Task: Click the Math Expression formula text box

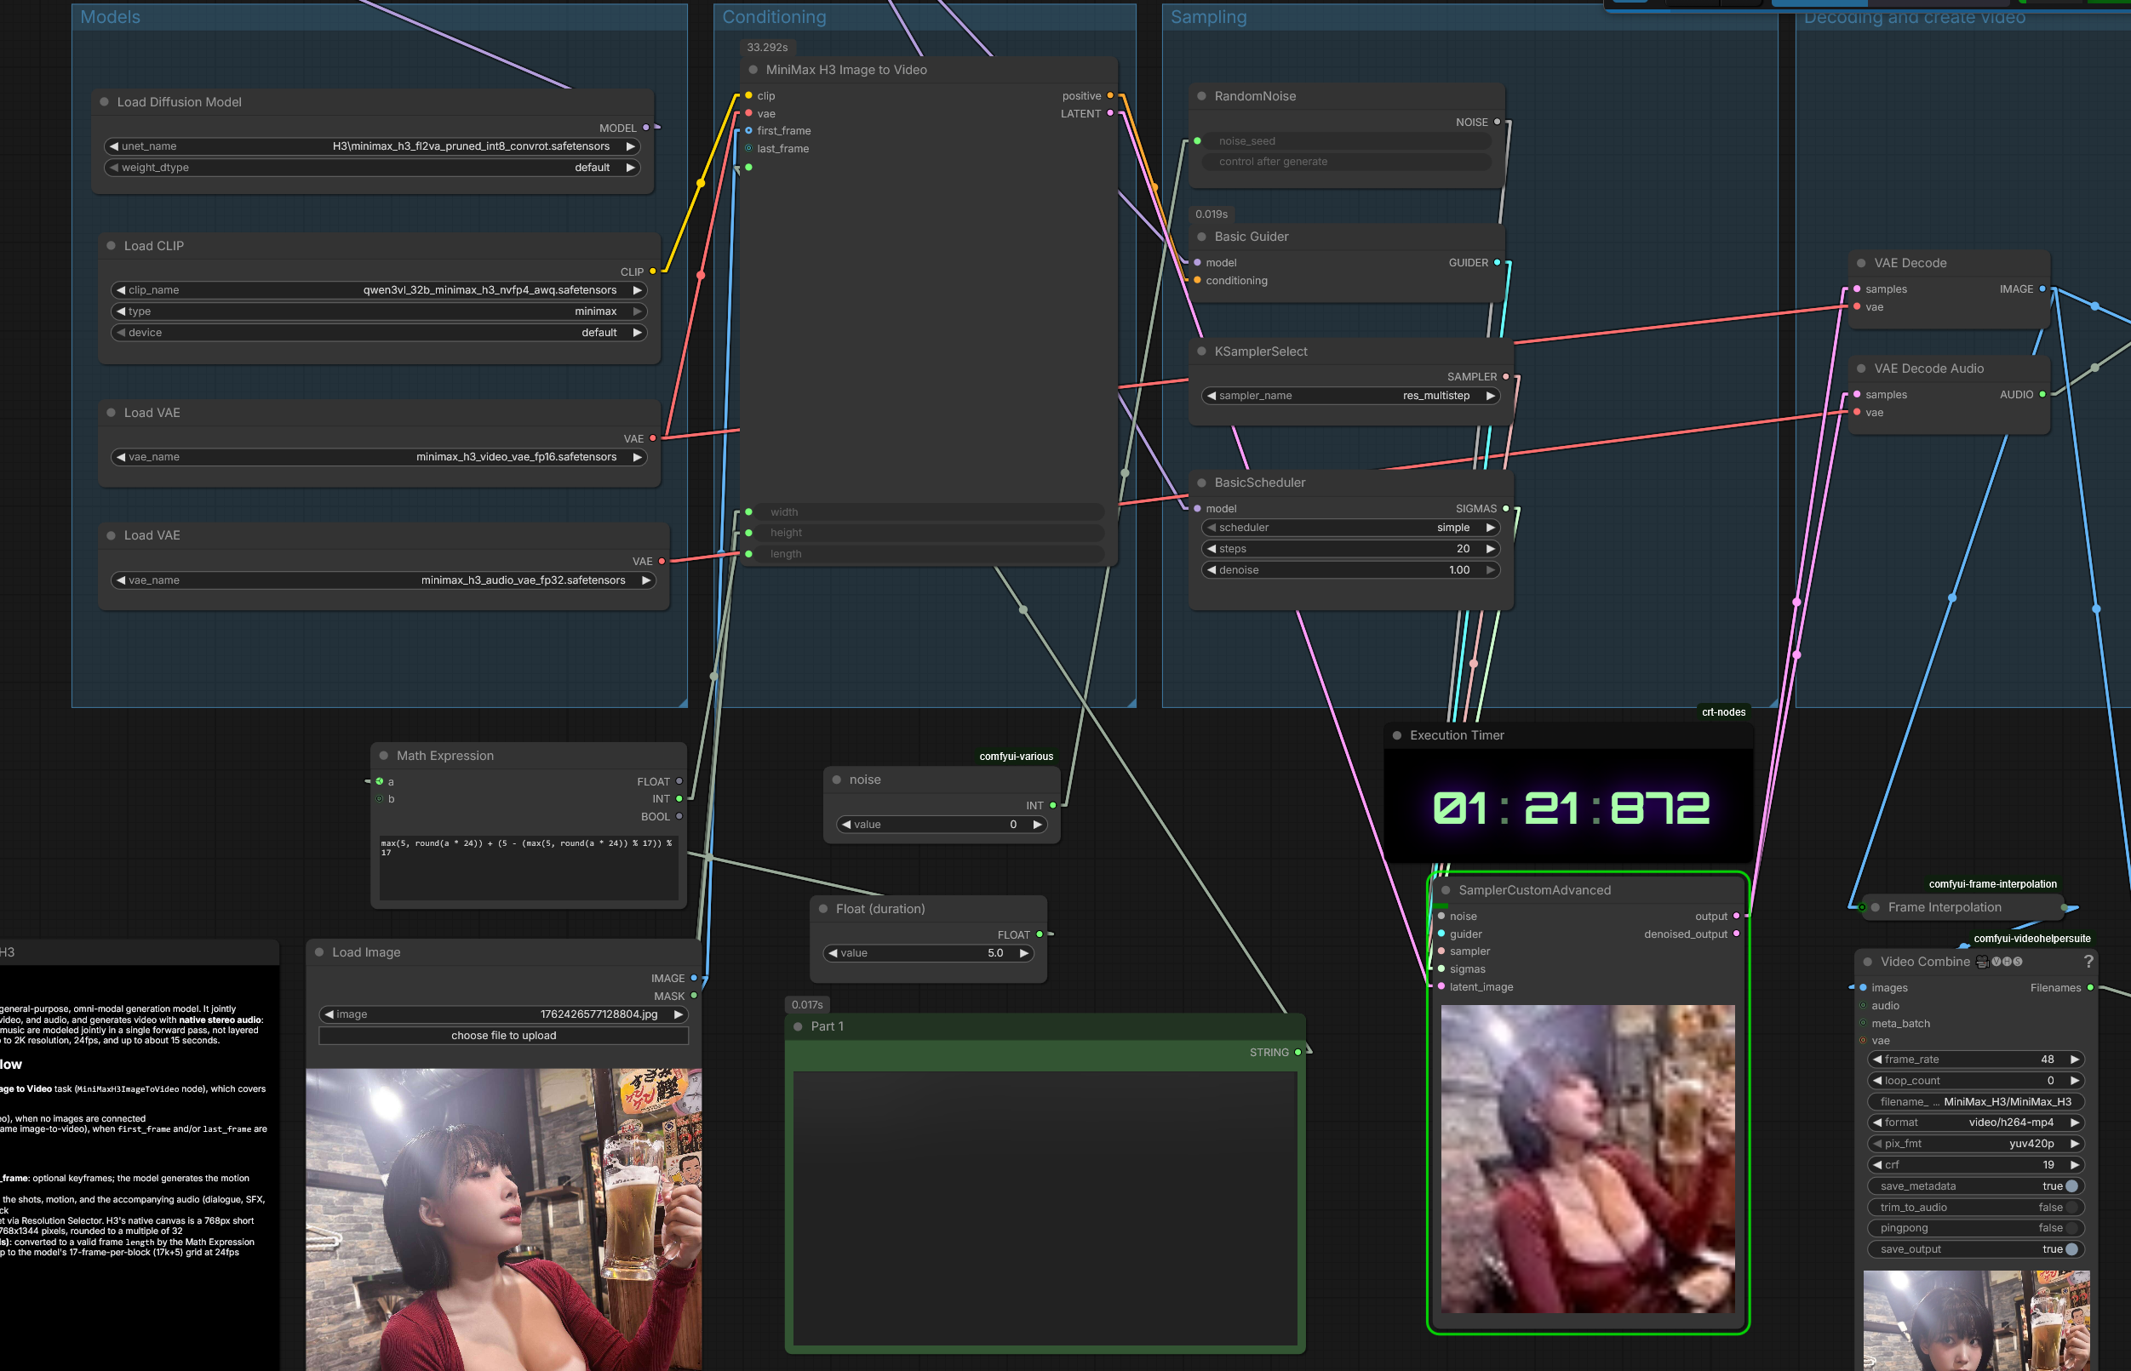Action: 529,868
